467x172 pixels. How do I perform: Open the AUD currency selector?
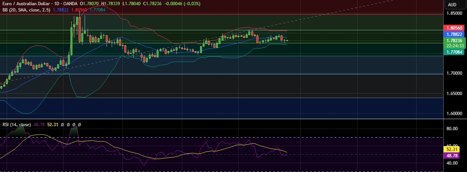452,5
